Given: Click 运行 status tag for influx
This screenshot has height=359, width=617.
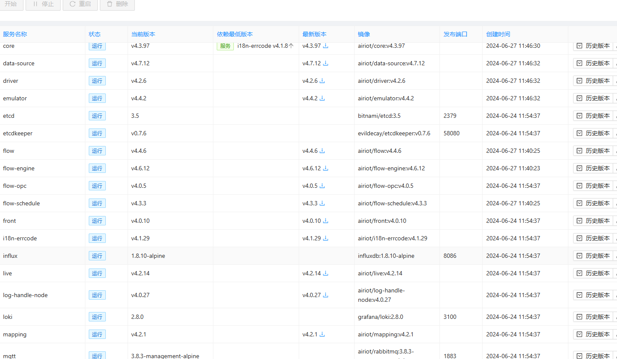Looking at the screenshot, I should point(97,256).
